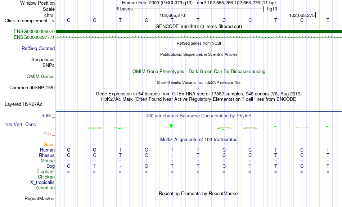Open the 100 Vert. Cons track label
The image size is (342, 207).
20,124
